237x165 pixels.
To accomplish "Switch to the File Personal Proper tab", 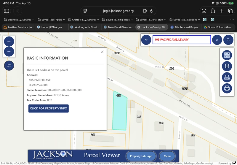I will tap(185, 27).
